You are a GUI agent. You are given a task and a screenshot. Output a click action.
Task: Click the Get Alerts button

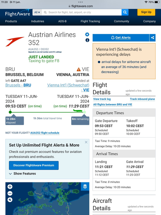[121, 38]
